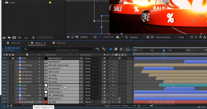Select the 20 comp layer
207x109 pixels.
pyautogui.click(x=53, y=82)
